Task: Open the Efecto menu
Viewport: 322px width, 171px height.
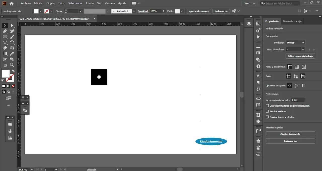Action: (90, 3)
